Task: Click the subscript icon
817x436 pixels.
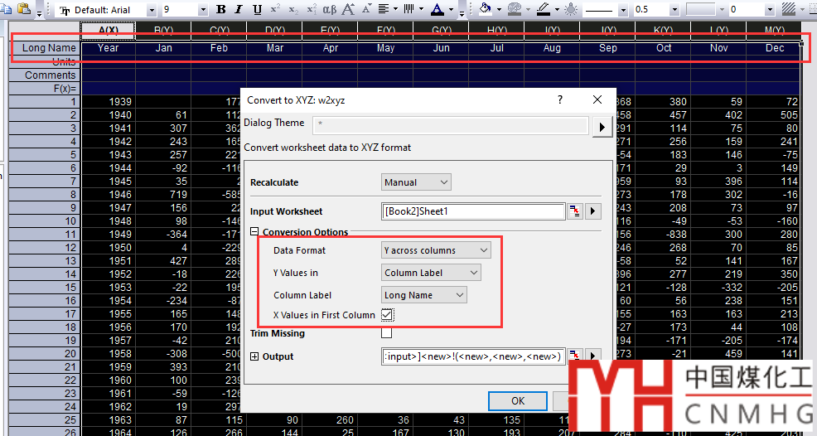Action: coord(292,10)
